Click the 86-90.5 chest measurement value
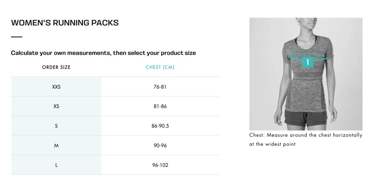Screen dimensions: 372x178 click(x=160, y=126)
